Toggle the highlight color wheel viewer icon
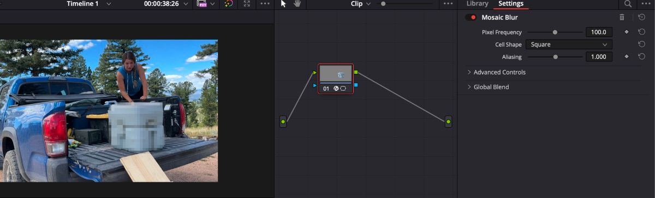 [229, 4]
